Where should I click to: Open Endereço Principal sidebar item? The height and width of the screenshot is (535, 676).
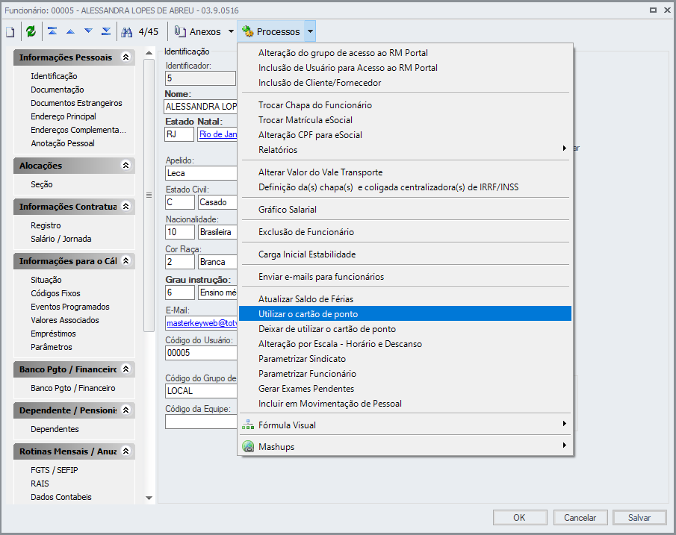(63, 116)
